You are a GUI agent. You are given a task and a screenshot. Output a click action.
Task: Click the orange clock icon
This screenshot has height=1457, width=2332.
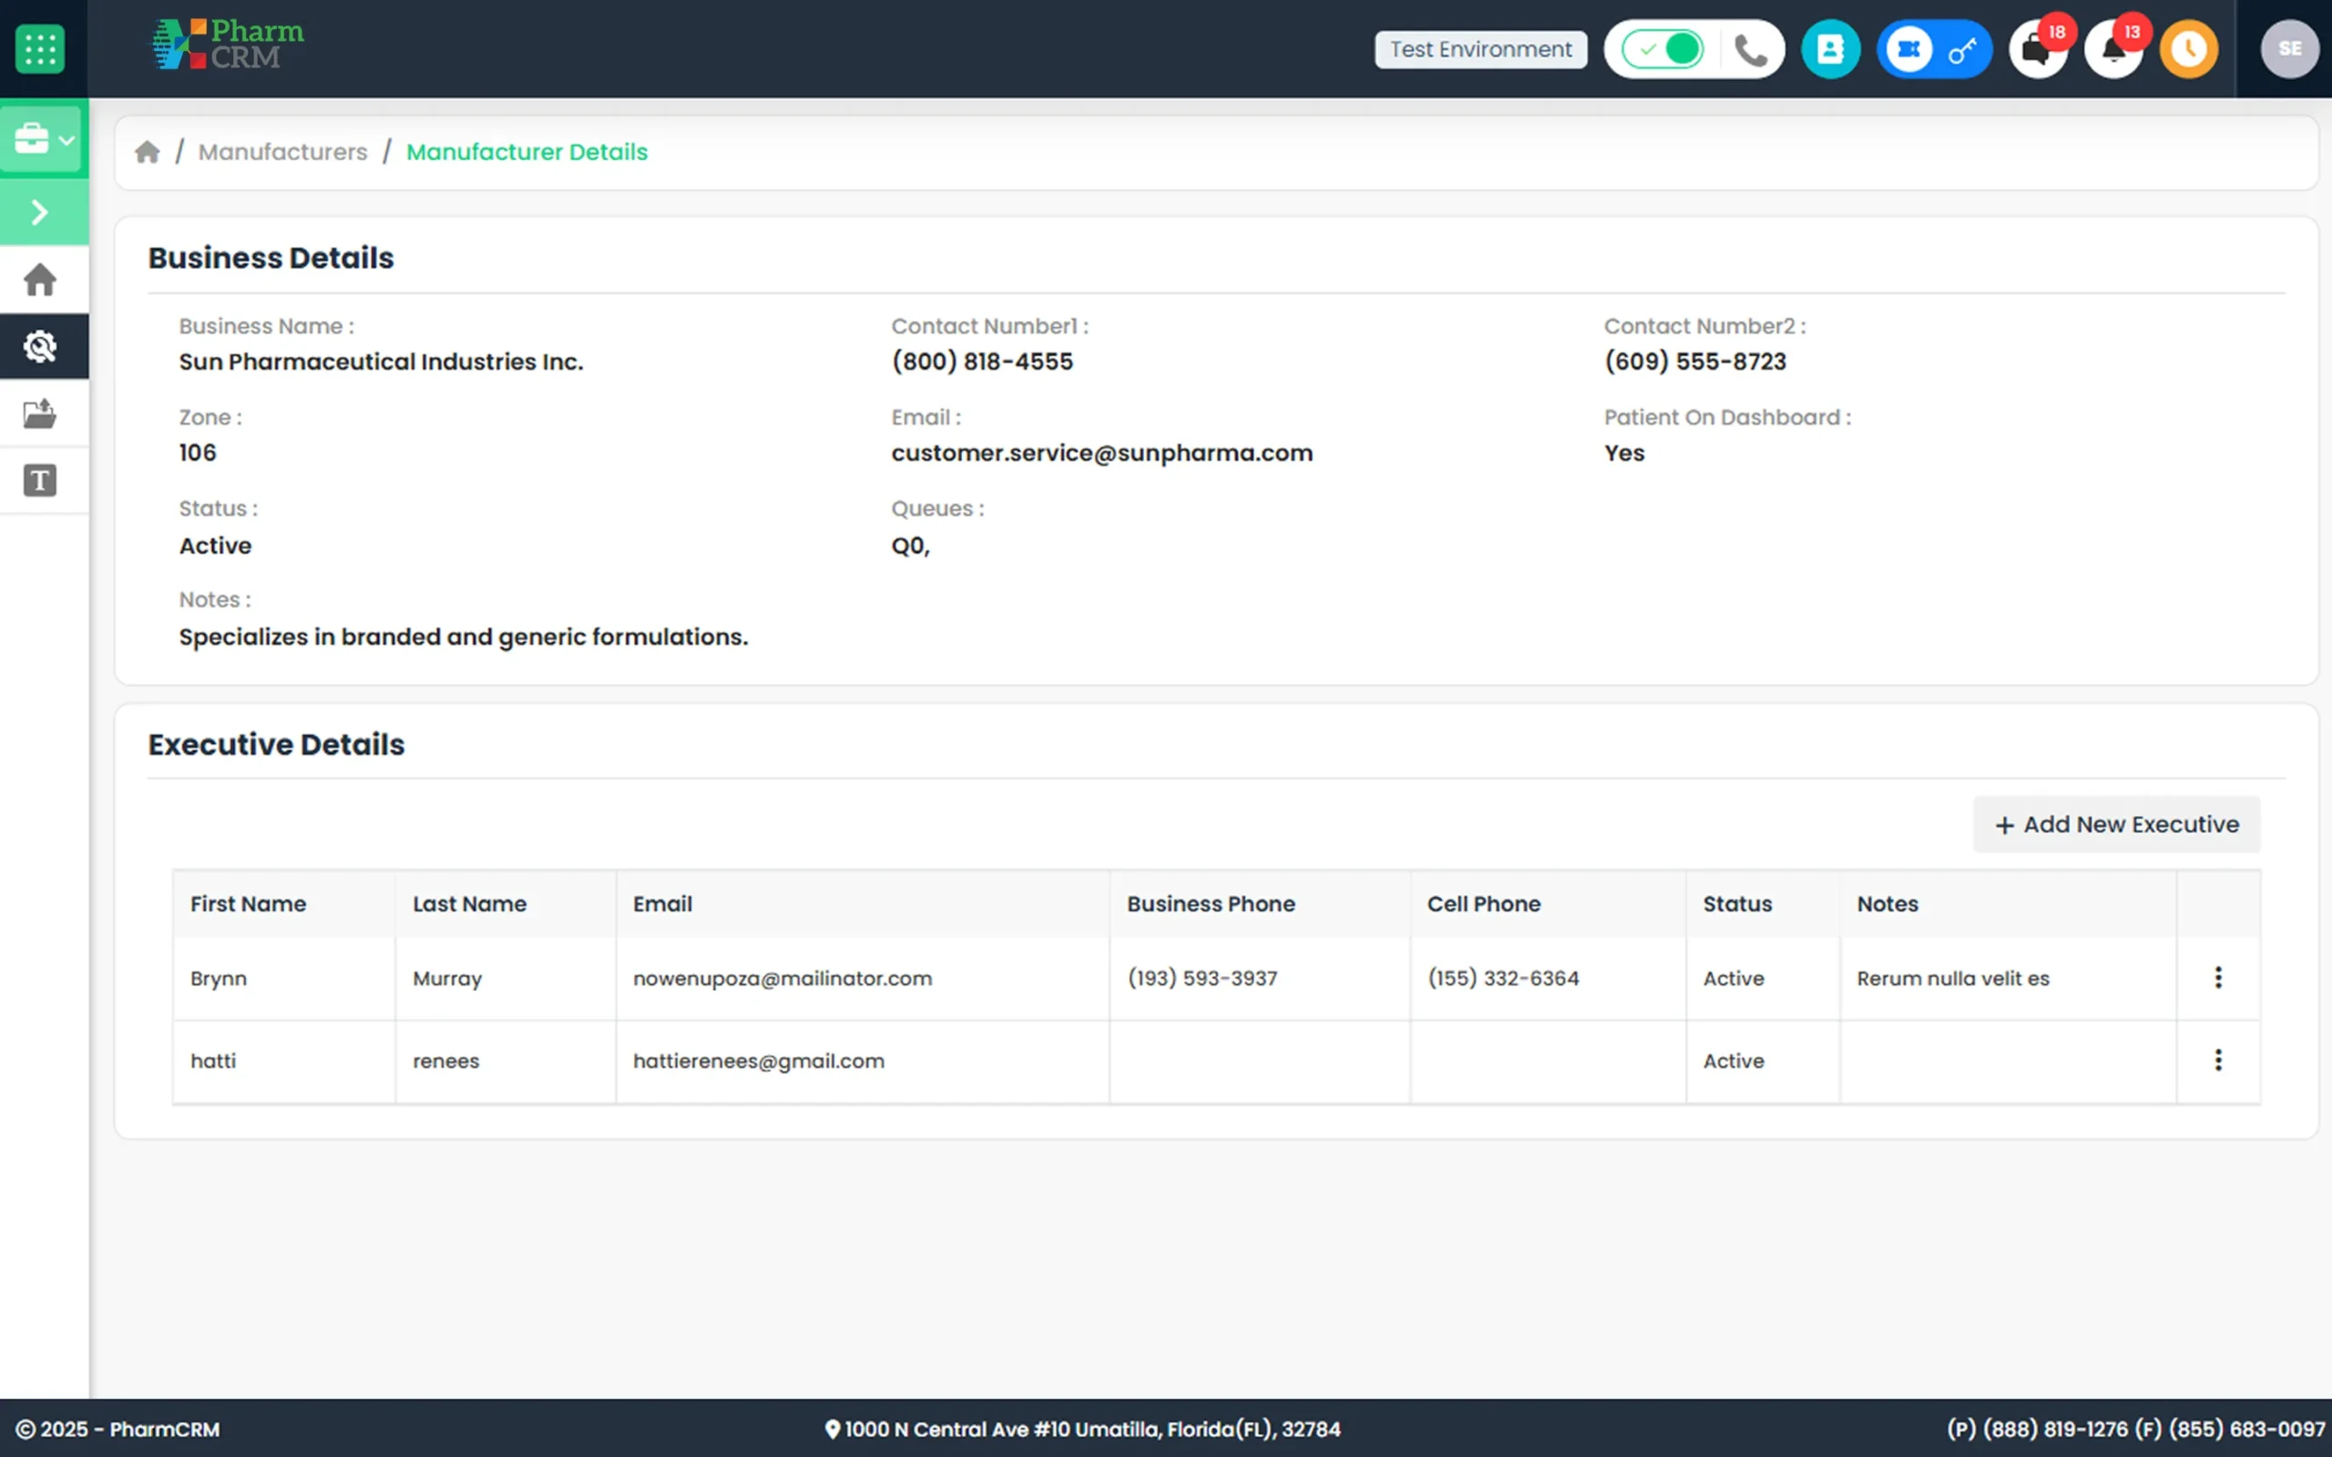tap(2188, 48)
